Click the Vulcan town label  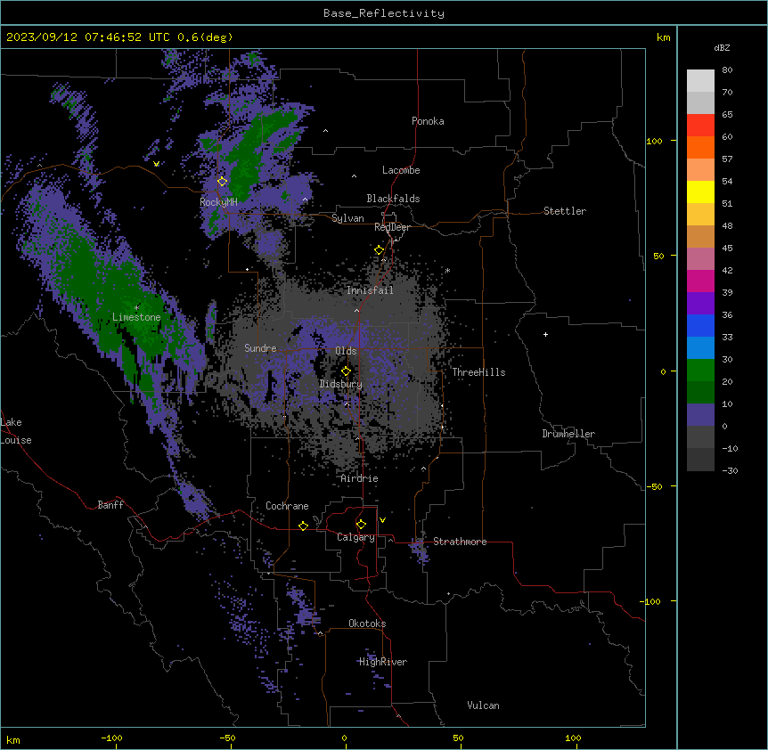coord(484,705)
